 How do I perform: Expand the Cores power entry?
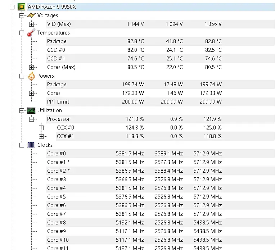[31, 93]
